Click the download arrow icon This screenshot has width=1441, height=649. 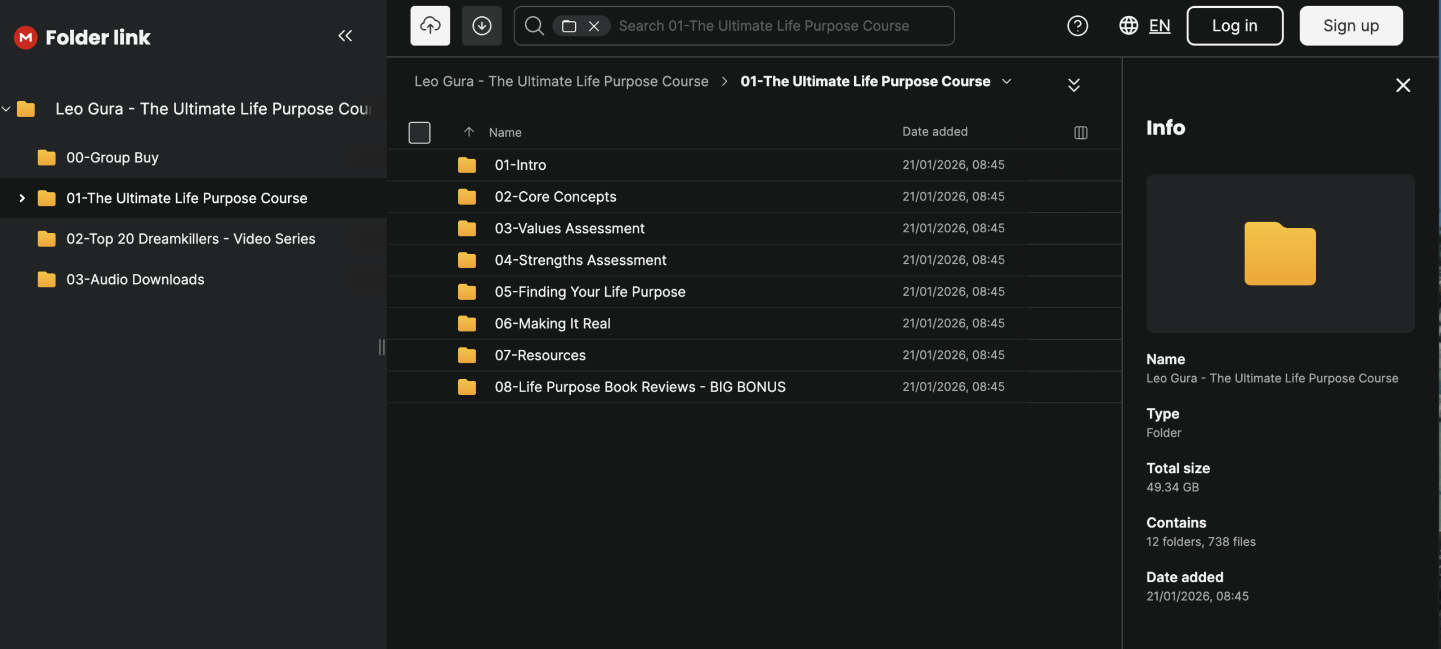(481, 26)
